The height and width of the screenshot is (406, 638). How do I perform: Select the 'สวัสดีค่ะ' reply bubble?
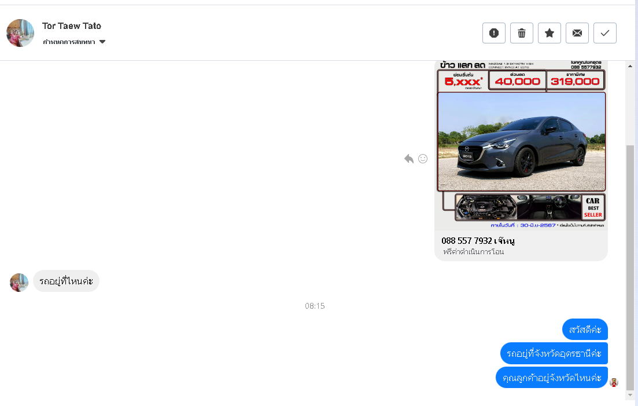click(x=585, y=330)
